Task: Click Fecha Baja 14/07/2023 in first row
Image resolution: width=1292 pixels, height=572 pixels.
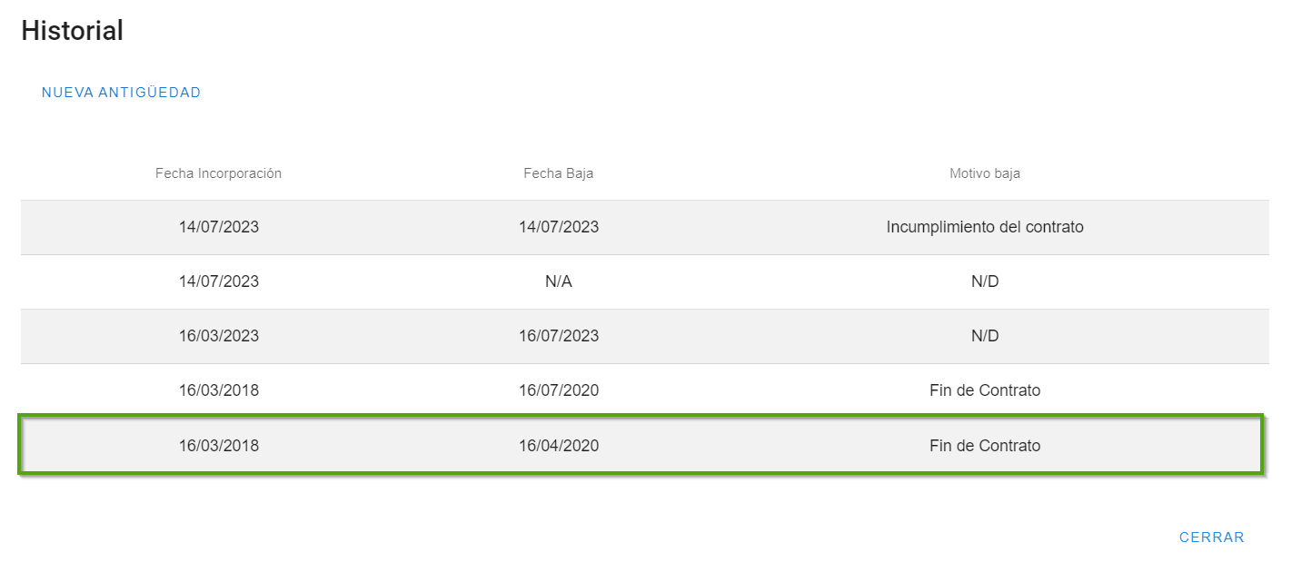Action: click(x=558, y=227)
